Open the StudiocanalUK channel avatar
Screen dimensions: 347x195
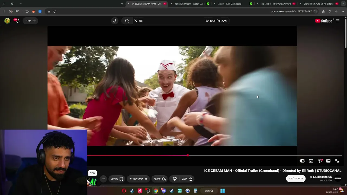pyautogui.click(x=338, y=178)
